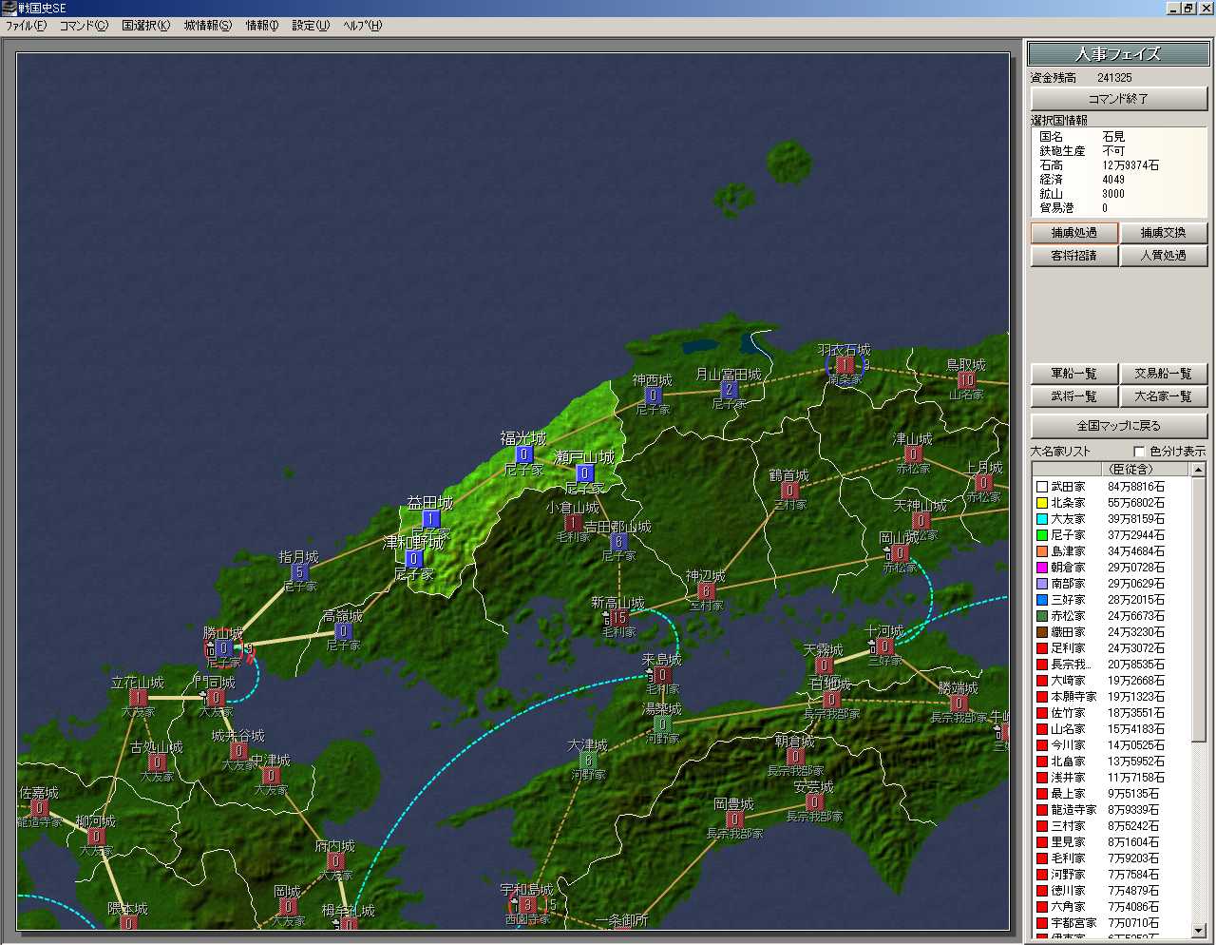This screenshot has height=945, width=1216.
Task: Click the green swatch beside 尼子家
Action: tap(1042, 535)
